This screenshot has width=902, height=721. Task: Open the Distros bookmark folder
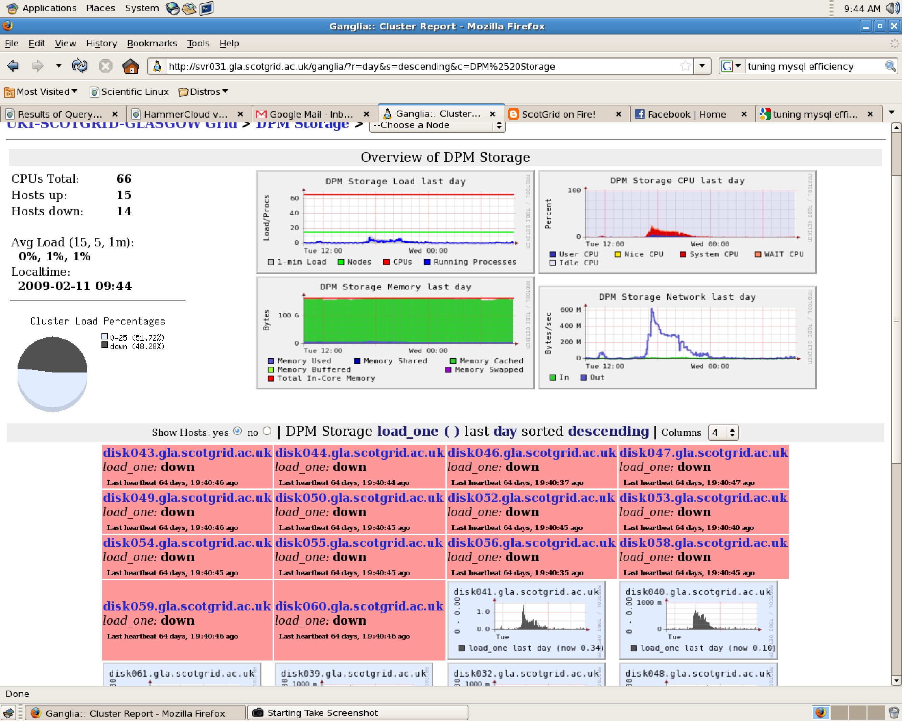[x=203, y=92]
